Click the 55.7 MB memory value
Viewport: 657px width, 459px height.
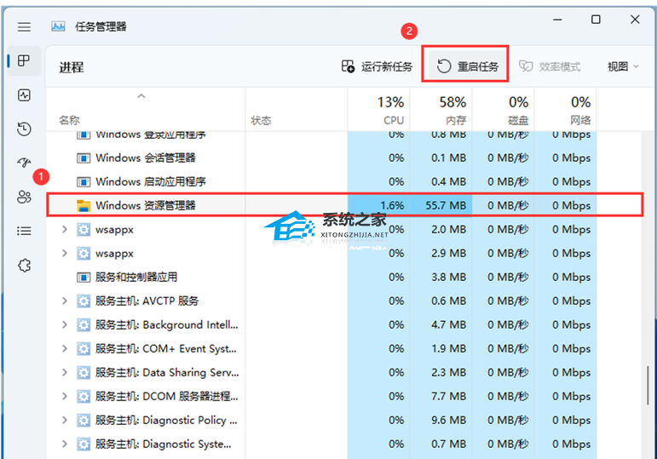[446, 205]
